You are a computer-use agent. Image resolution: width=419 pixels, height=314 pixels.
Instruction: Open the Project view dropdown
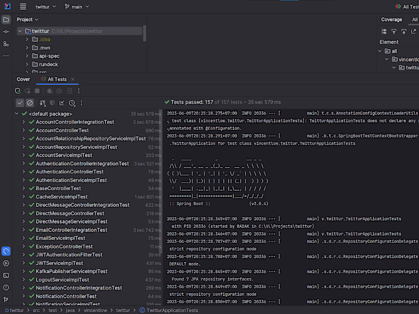(x=28, y=20)
